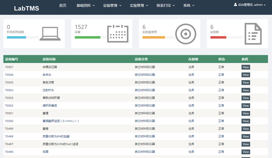Click the green progress bar under 设备
272x158 pixels.
88,37
